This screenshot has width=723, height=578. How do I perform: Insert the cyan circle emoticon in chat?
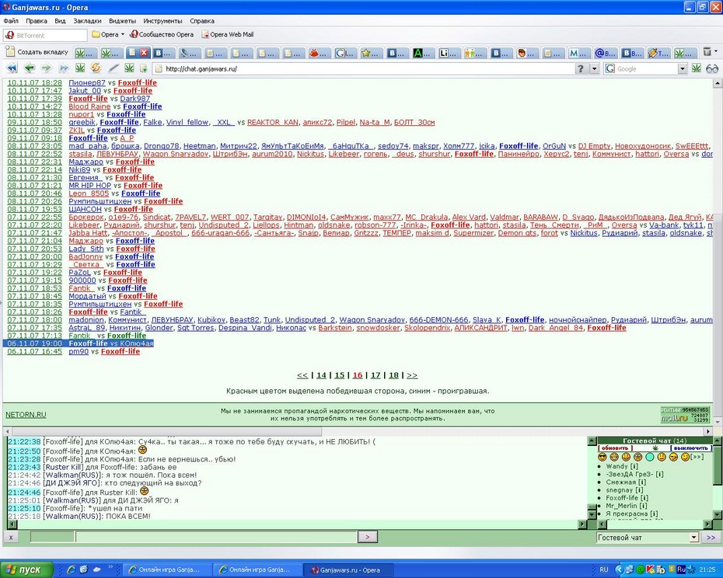(650, 457)
